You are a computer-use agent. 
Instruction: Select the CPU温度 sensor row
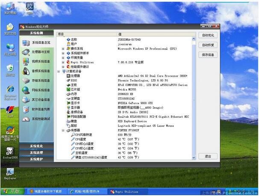124,139
